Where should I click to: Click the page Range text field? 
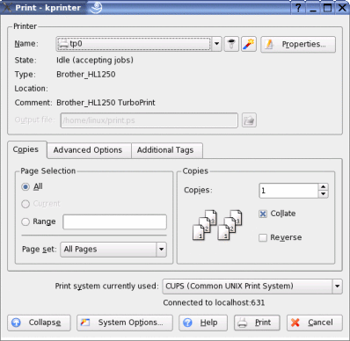pyautogui.click(x=114, y=221)
